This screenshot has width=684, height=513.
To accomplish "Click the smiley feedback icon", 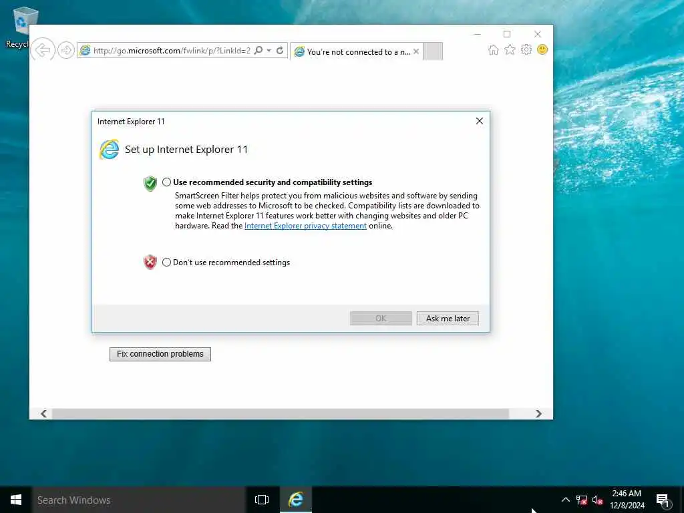I will click(x=542, y=49).
